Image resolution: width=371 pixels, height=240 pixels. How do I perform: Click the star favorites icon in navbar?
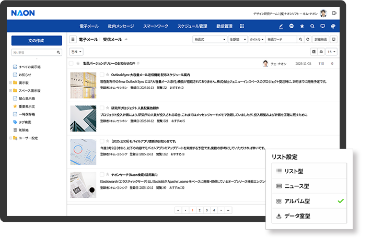click(x=302, y=26)
